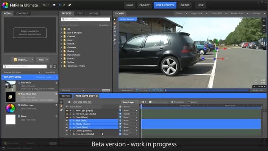
Task: Expand the Distort effects folder
Action: [62, 44]
